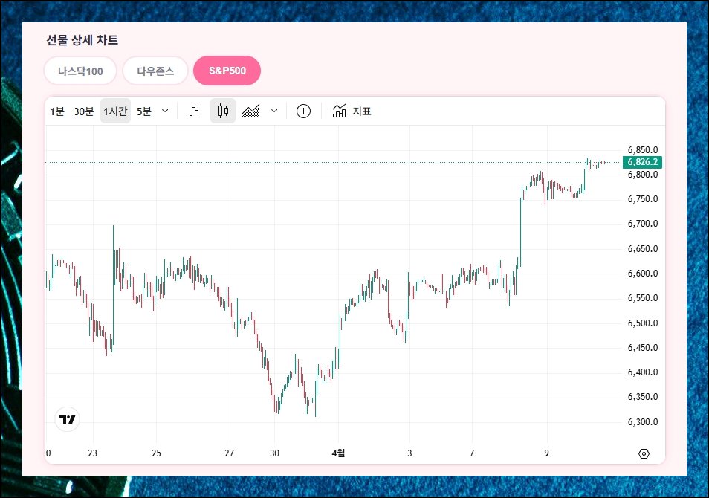Click the 27 date axis label

(230, 453)
